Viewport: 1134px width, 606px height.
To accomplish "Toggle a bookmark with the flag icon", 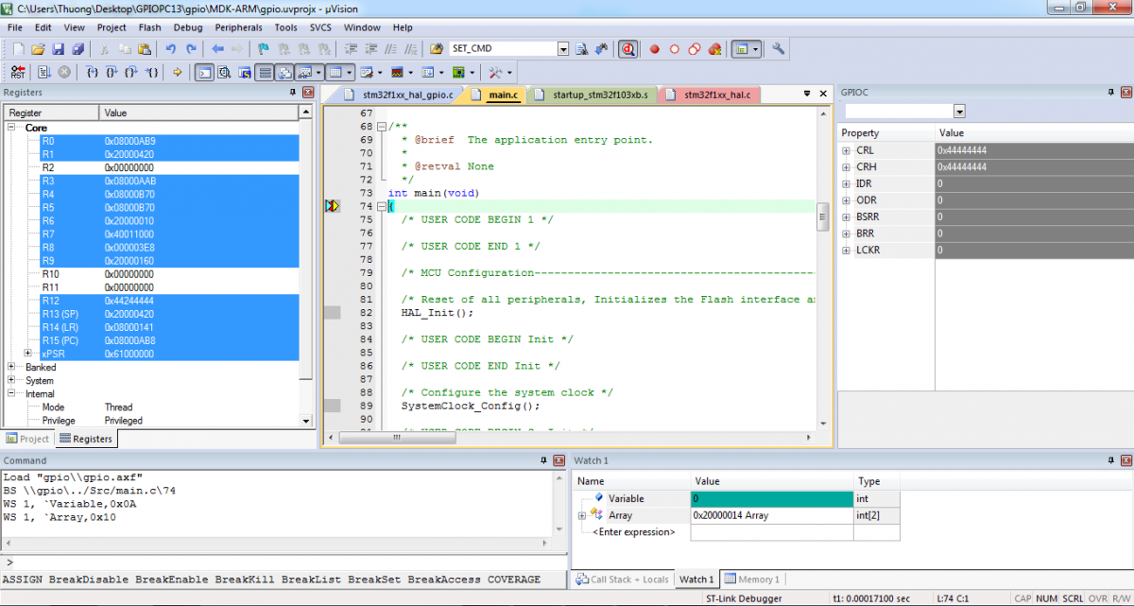I will pos(264,48).
